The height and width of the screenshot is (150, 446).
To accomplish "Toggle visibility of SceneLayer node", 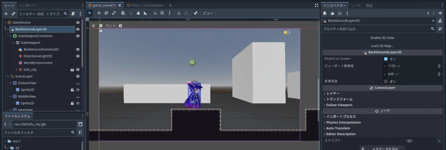I will tap(78, 76).
